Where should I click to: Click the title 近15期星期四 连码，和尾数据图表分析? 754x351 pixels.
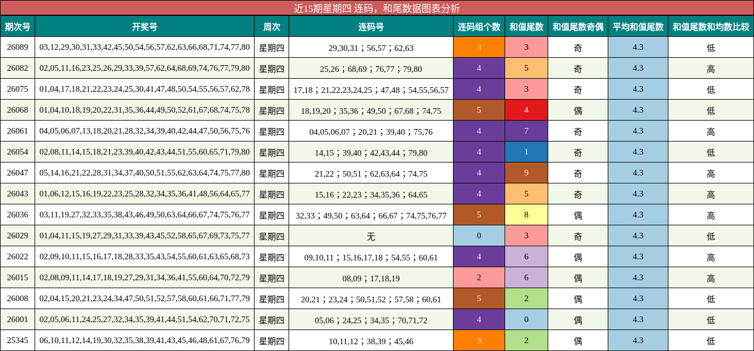377,7
